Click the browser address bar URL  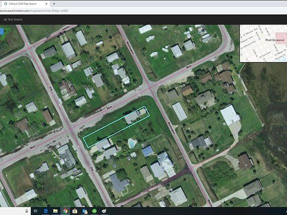click(34, 11)
